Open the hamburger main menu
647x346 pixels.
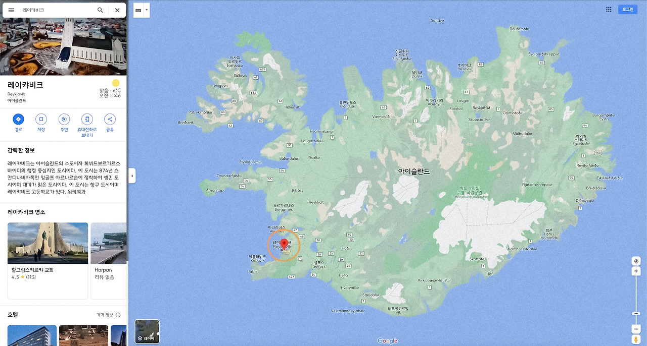click(x=11, y=10)
